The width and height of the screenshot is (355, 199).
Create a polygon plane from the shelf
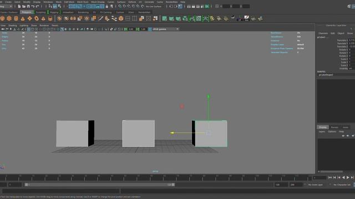click(x=29, y=18)
